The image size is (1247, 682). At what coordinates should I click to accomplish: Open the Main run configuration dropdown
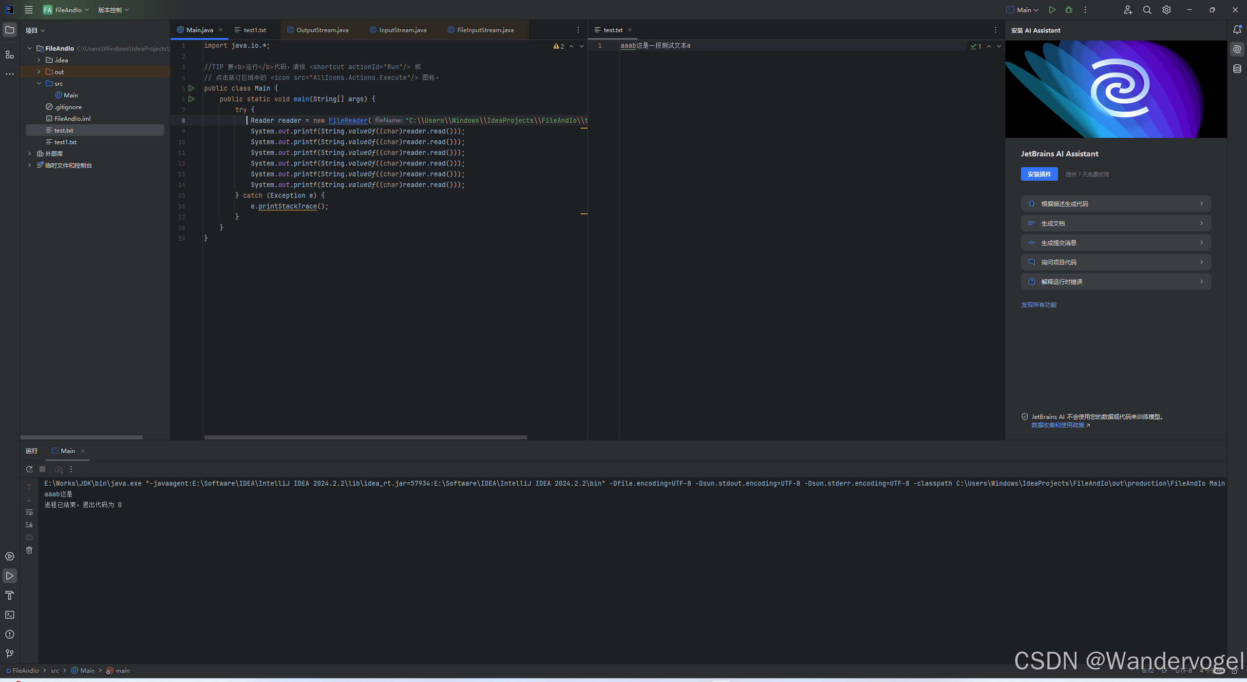1023,10
